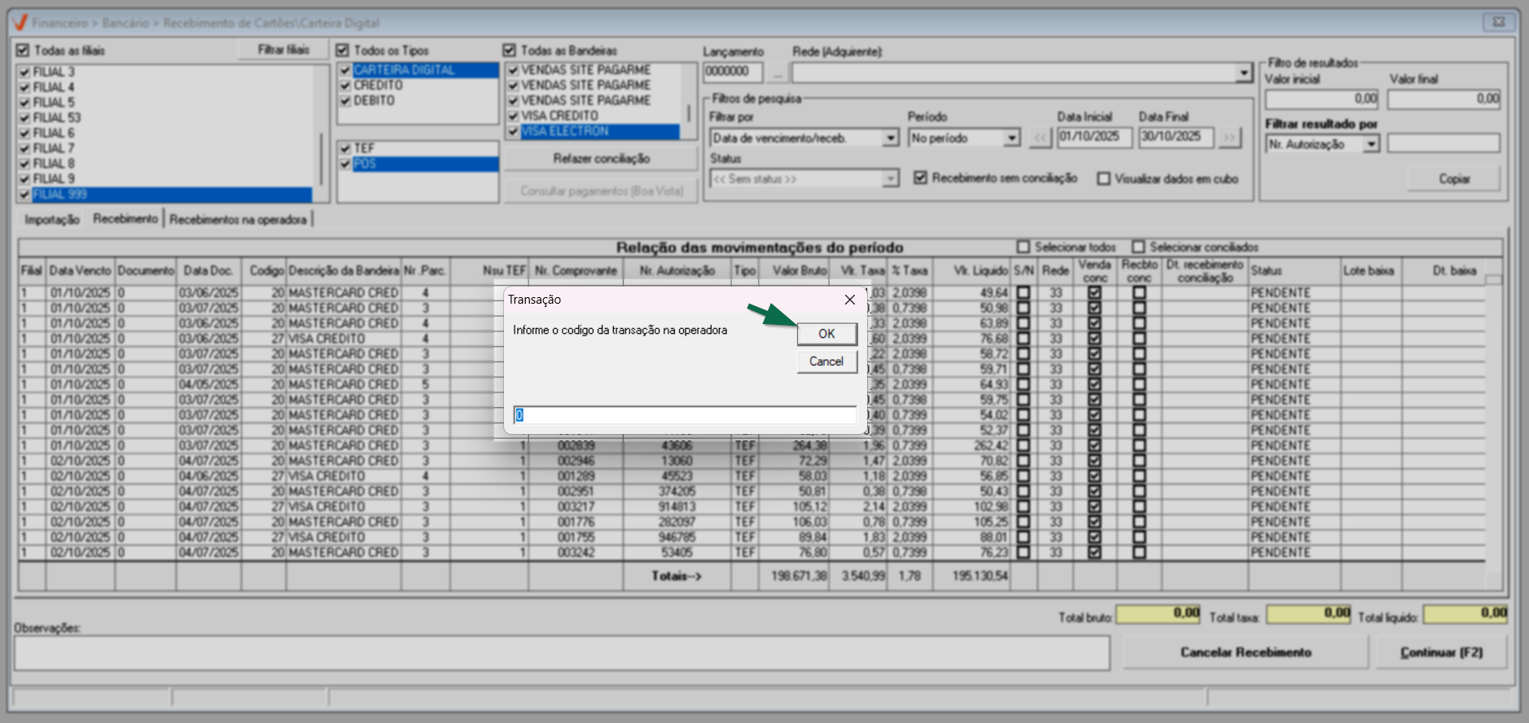1529x723 pixels.
Task: Click the Refazer conciliação button
Action: coord(601,159)
